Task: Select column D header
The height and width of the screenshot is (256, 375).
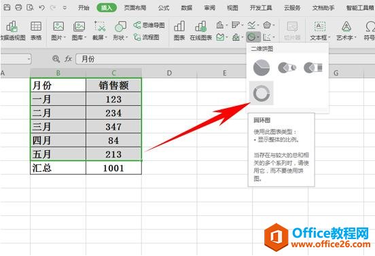Action: coord(169,73)
